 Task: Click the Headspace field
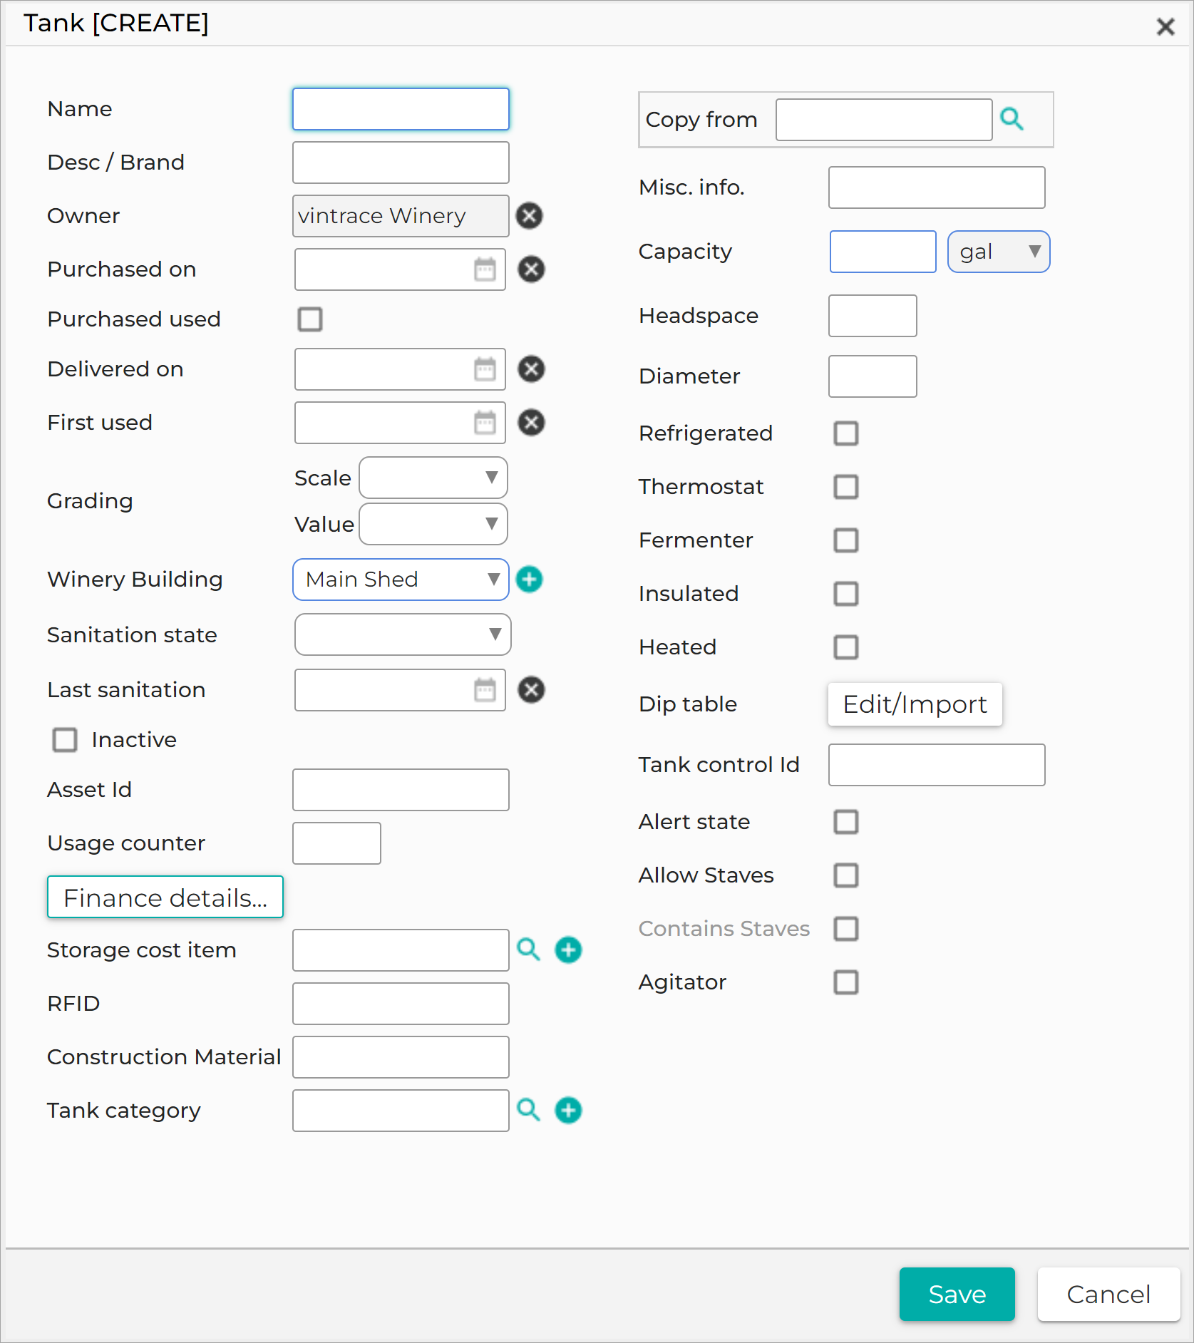(x=873, y=316)
